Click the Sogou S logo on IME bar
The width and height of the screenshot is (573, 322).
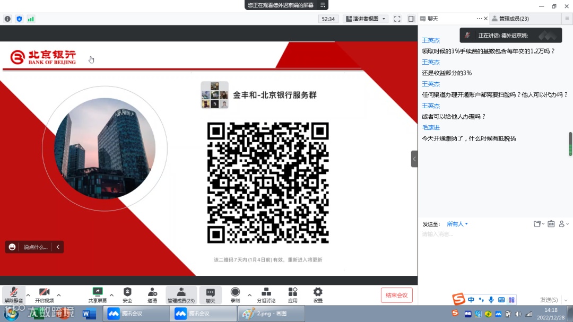[458, 299]
